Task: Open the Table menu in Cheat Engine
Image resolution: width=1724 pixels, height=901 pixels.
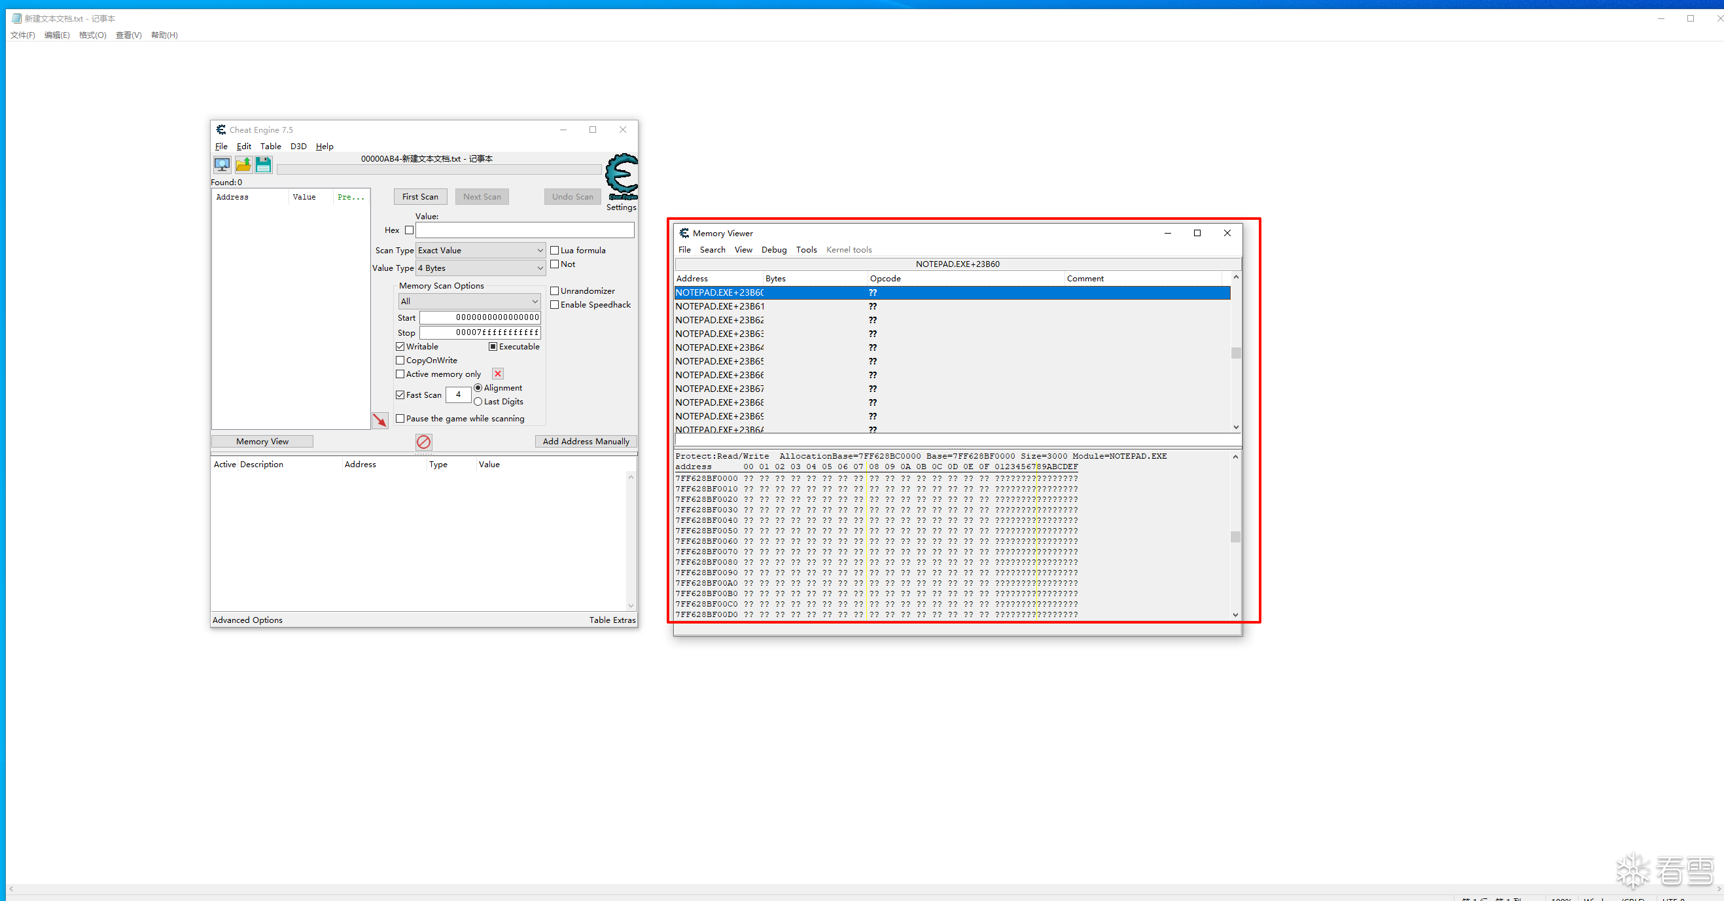Action: pos(270,146)
